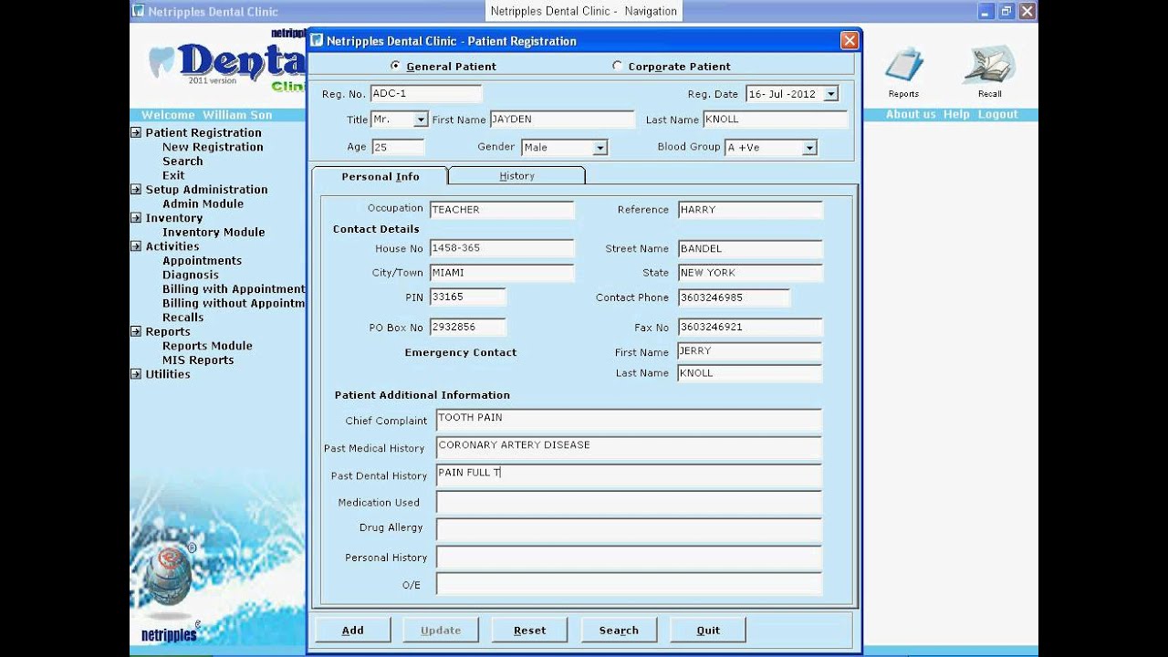The width and height of the screenshot is (1168, 657).
Task: Select the General Patient radio button
Action: 395,66
